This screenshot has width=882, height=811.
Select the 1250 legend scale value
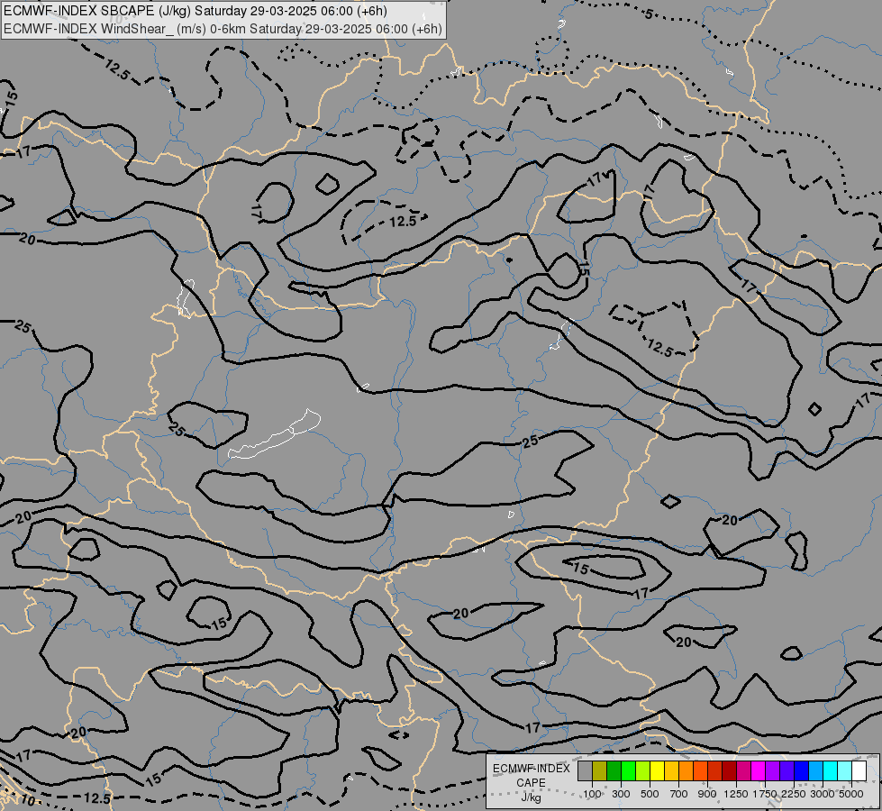(736, 794)
